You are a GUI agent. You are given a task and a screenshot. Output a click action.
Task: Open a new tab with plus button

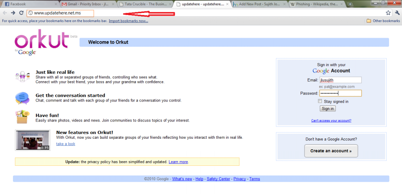point(350,4)
